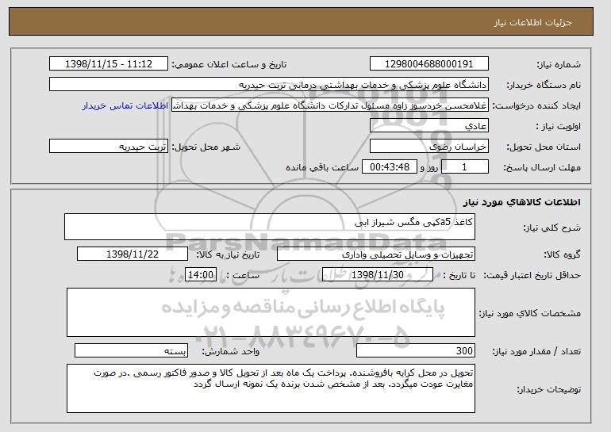The width and height of the screenshot is (611, 432).
Task: Click the public announcement date field 1398/11/15 - 11:12
Action: [109, 64]
